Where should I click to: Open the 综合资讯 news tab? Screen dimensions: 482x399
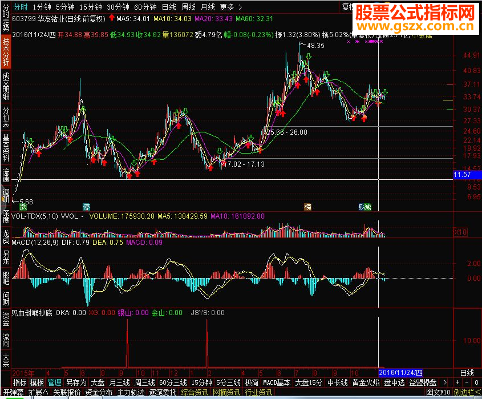[195, 392]
